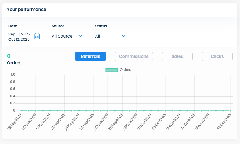Toggle the Orders legend color swatch
The image size is (240, 144).
112,70
